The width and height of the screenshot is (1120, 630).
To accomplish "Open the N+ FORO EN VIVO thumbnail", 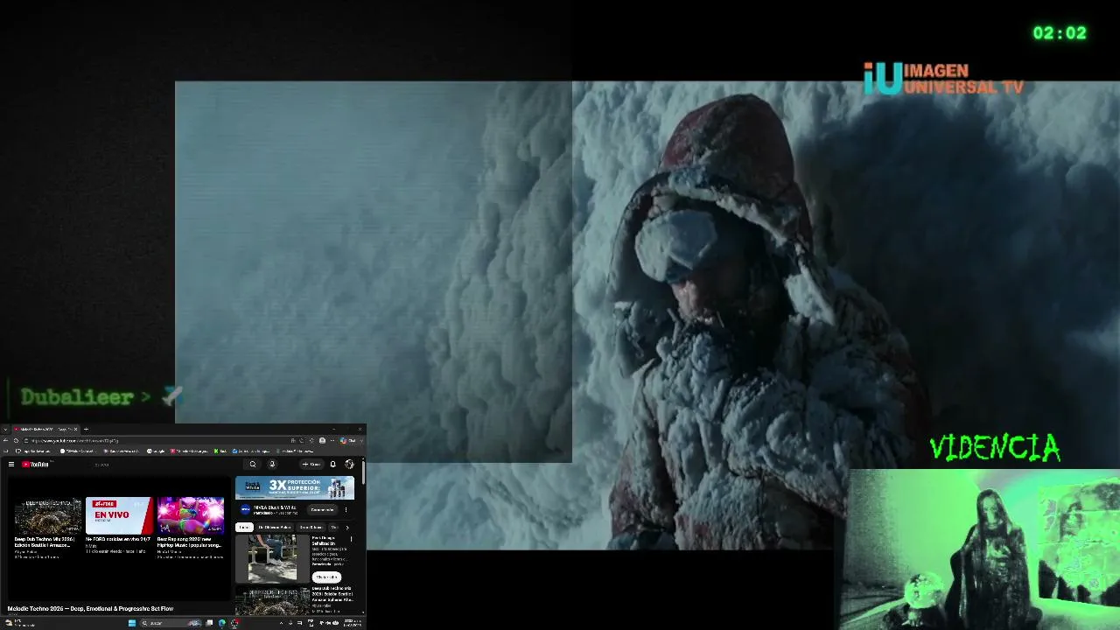I will 119,516.
